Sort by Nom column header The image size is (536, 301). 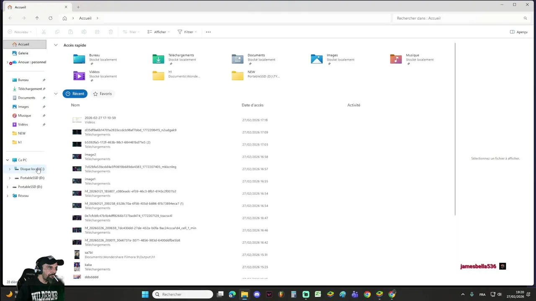[x=75, y=105]
